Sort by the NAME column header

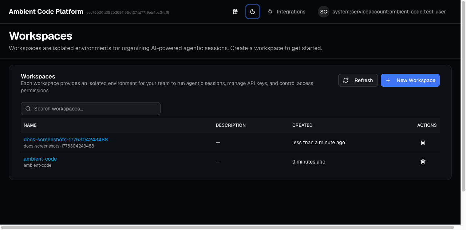click(x=30, y=125)
